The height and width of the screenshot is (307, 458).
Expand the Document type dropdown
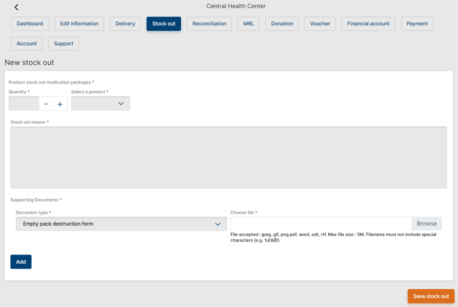[x=121, y=224]
